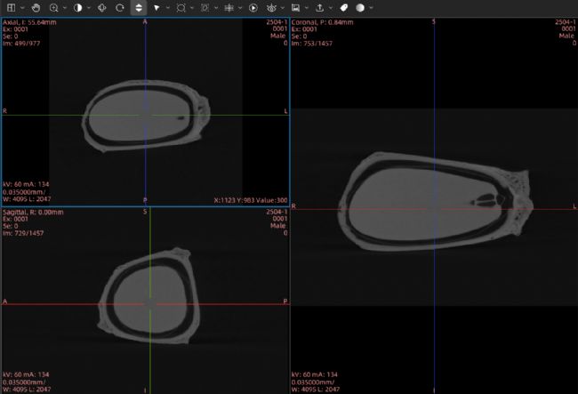This screenshot has width=578, height=394.
Task: Toggle the MPR crosshair reference lines tool
Action: [229, 7]
